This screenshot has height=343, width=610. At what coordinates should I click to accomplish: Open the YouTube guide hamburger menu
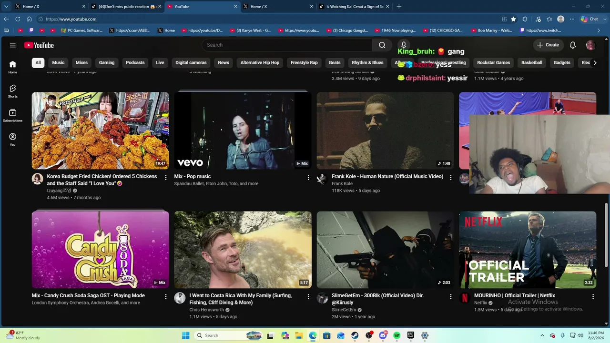(x=13, y=45)
